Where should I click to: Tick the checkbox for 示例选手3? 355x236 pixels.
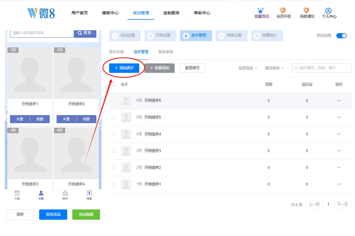(113, 151)
